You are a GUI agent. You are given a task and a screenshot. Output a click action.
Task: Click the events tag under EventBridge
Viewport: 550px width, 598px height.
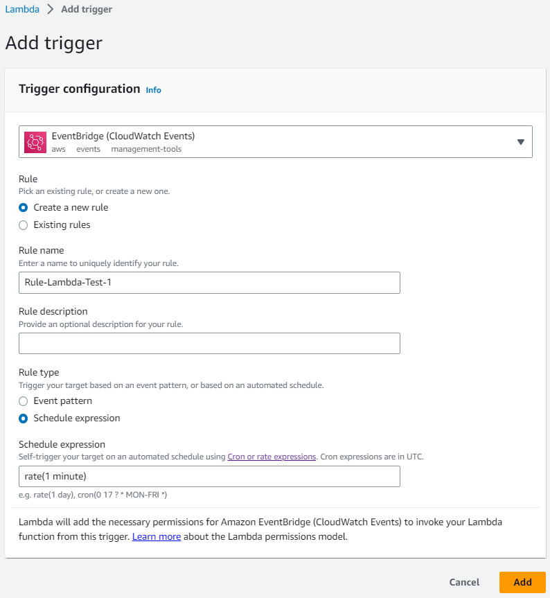(x=88, y=149)
